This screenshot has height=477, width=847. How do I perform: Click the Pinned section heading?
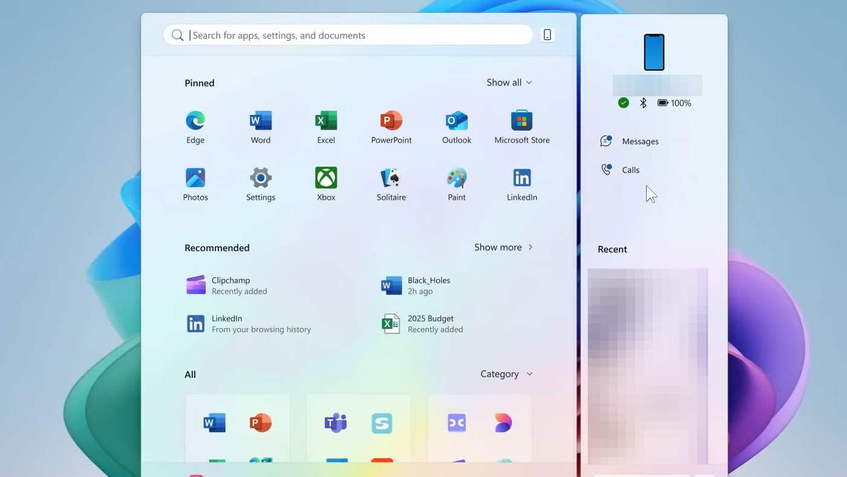pyautogui.click(x=199, y=83)
